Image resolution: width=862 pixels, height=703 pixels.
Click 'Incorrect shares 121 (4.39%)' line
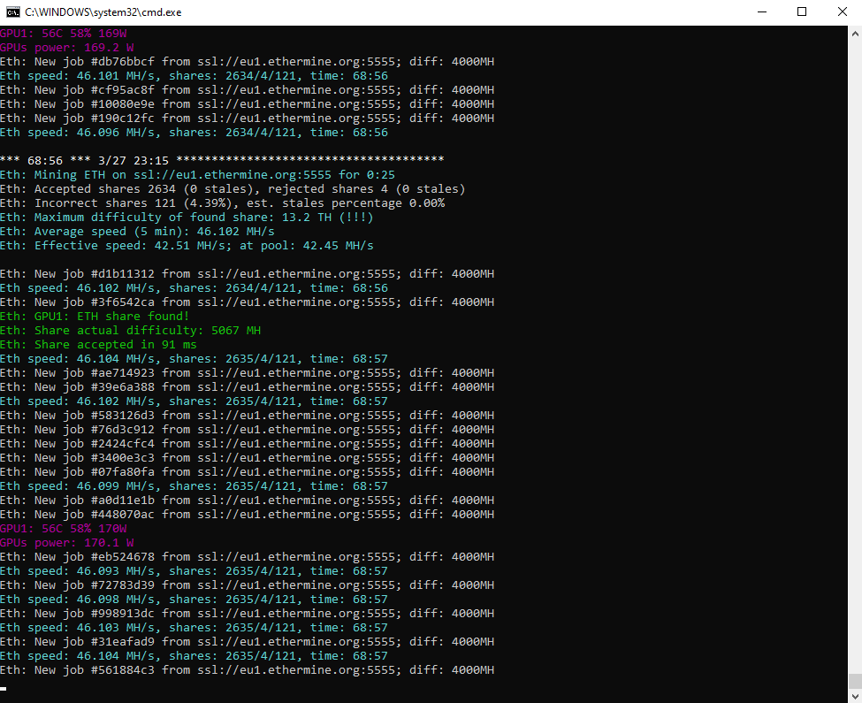(x=222, y=203)
